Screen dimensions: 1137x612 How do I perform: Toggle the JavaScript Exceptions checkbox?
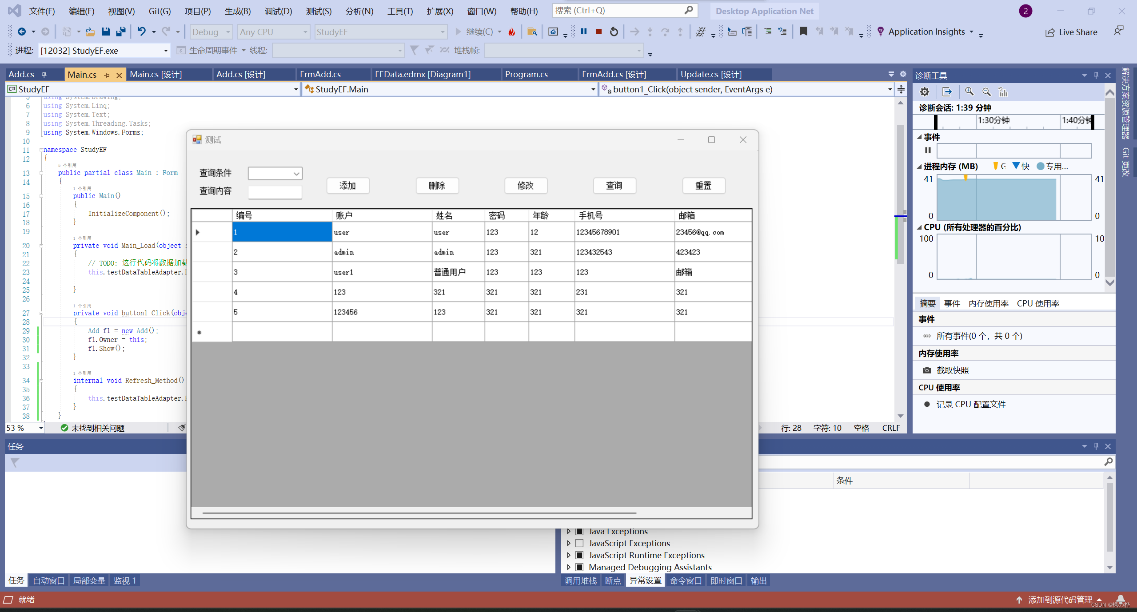click(579, 543)
